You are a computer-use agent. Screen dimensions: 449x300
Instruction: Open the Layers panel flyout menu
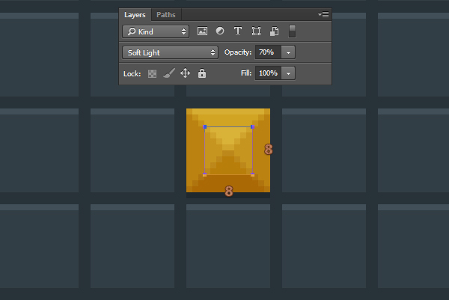(323, 14)
